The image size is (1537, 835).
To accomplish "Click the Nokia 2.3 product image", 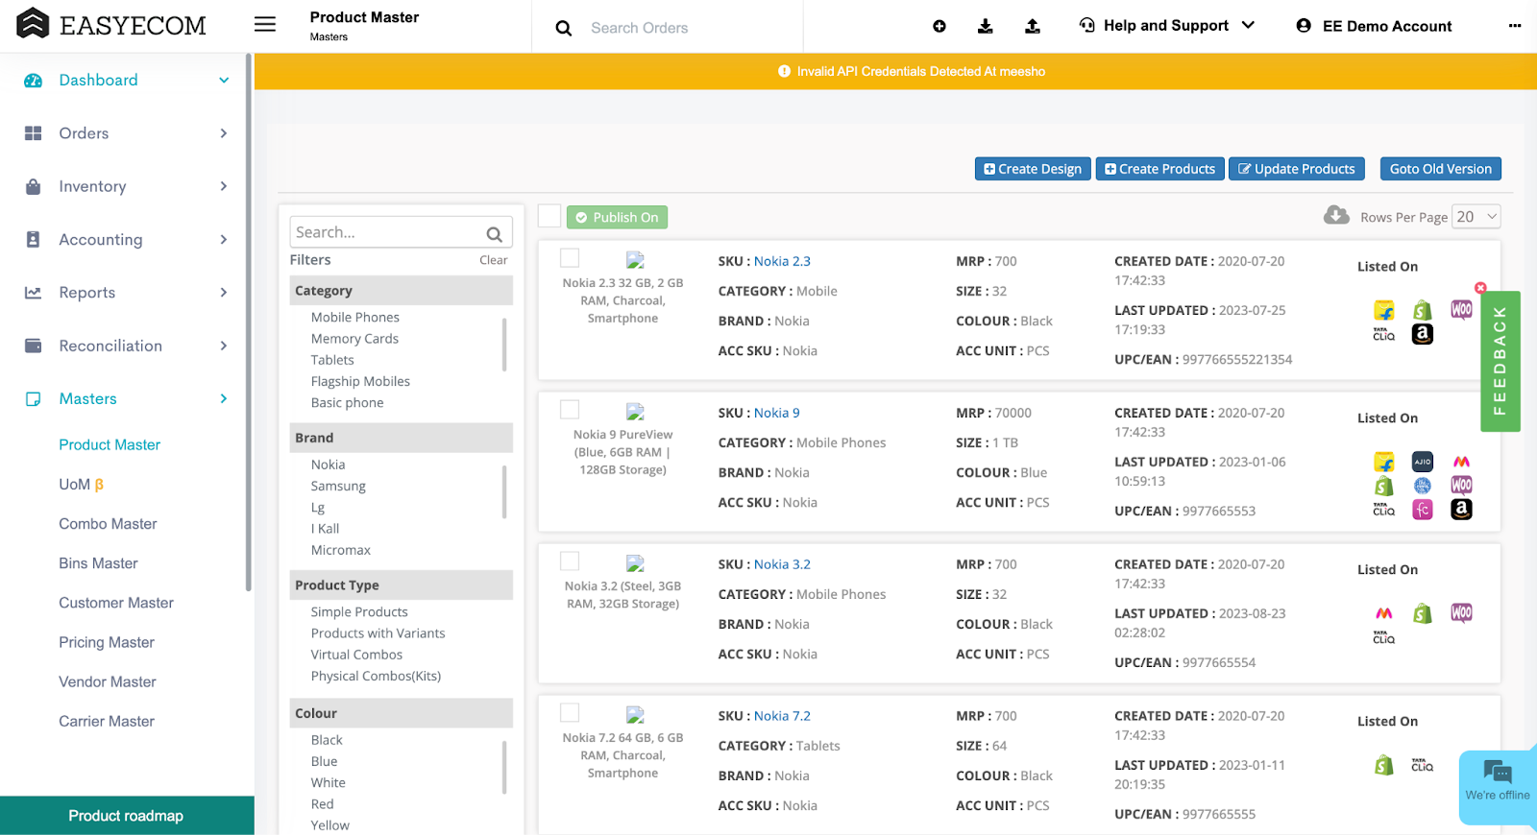I will click(x=635, y=260).
